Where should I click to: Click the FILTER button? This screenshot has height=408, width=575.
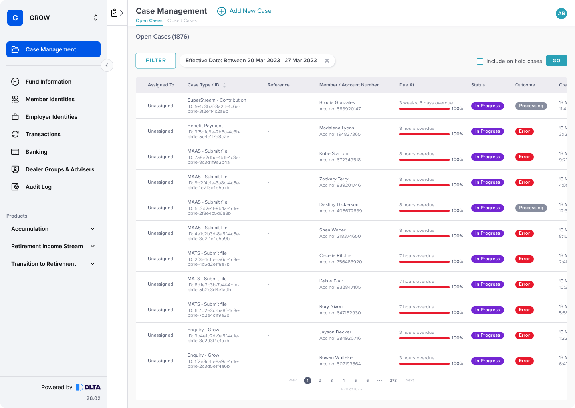pos(156,61)
